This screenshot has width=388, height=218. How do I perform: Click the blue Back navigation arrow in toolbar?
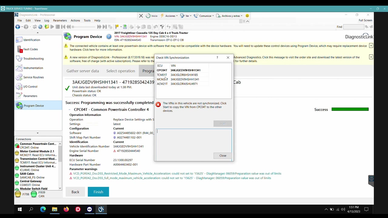18,27
